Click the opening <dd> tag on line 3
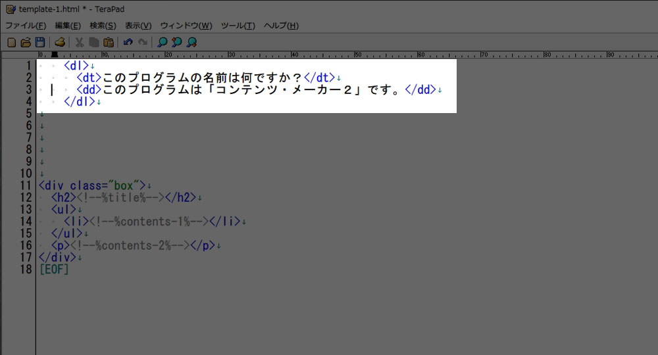The width and height of the screenshot is (658, 355). [89, 89]
